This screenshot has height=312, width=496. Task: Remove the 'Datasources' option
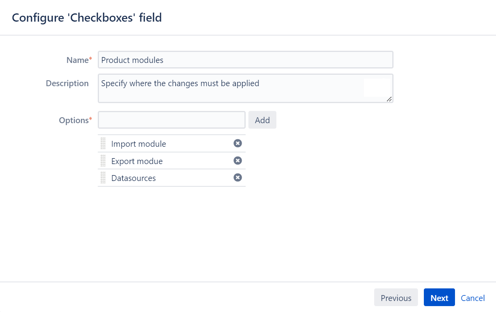point(237,177)
